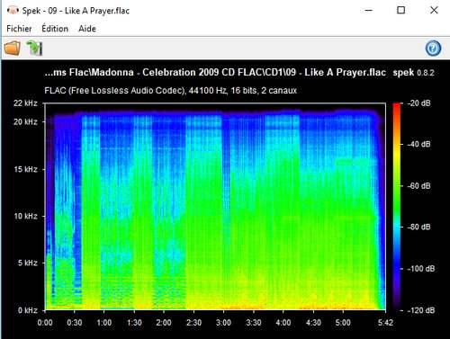Open the help/about icon in toolbar
Screen dimensions: 450x339
tap(433, 49)
